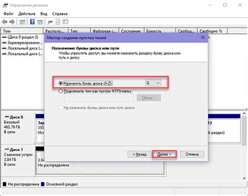
Task: Click the black 'Не распределена' legend swatch
Action: 5,184
